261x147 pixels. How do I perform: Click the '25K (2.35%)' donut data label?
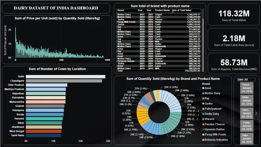pos(171,87)
